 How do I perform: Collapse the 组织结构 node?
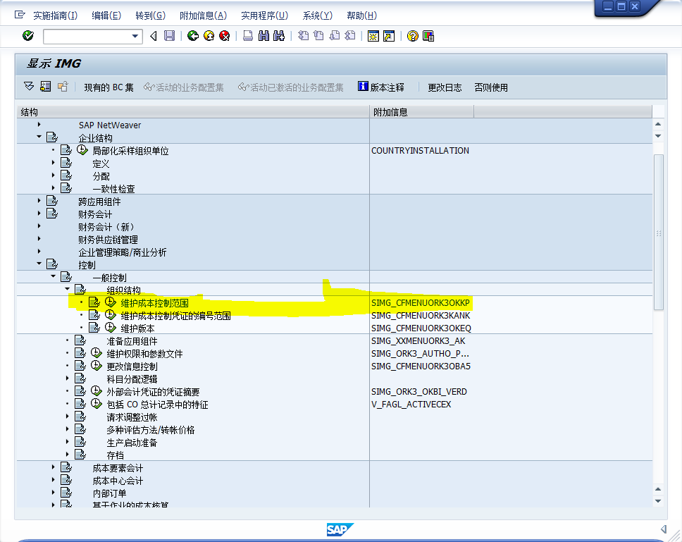coord(67,289)
